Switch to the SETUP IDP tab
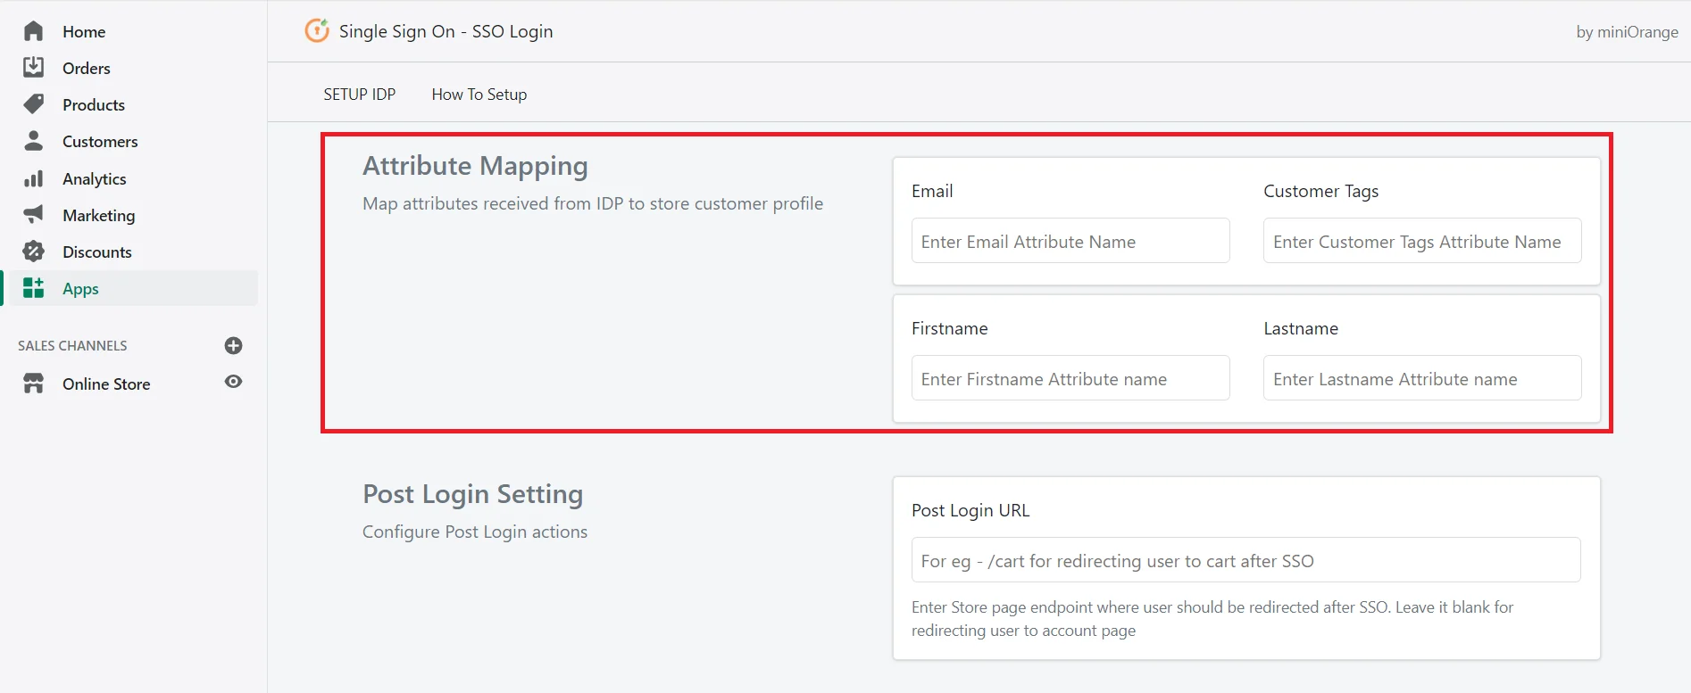The image size is (1691, 693). point(359,95)
